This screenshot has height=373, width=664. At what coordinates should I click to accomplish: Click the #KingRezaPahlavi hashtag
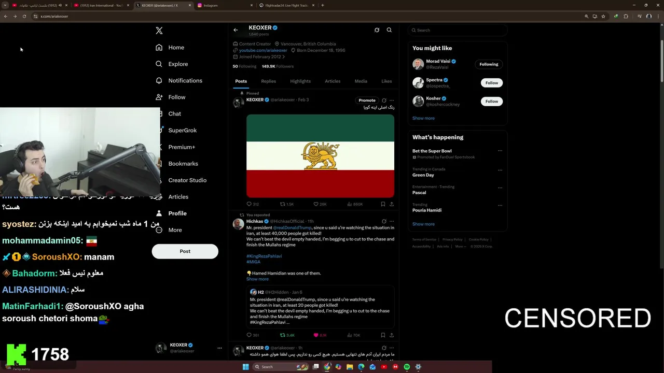[264, 256]
